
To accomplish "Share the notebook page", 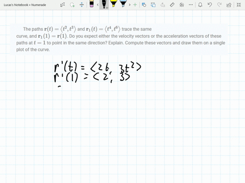I will coord(229,5).
